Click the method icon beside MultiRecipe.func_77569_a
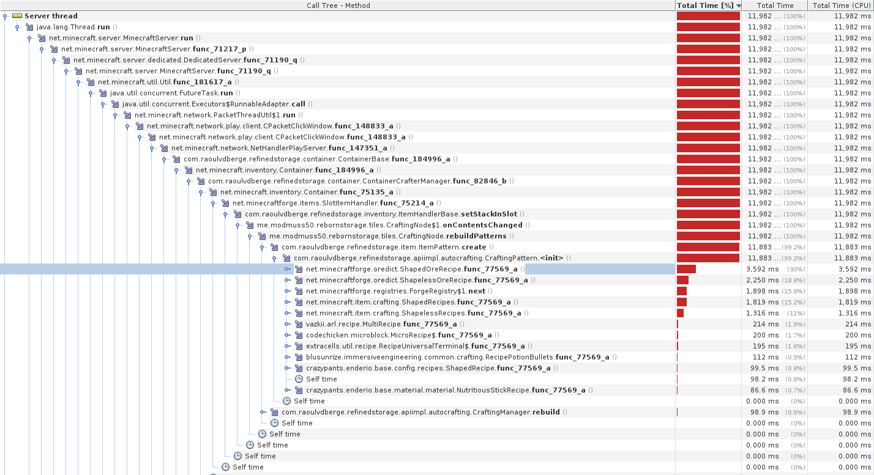This screenshot has width=874, height=475. [x=299, y=324]
